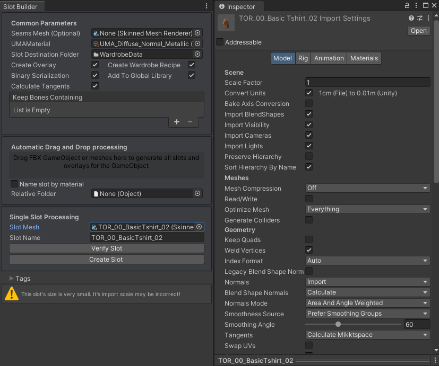Open Tangents dropdown
The height and width of the screenshot is (366, 439).
368,335
